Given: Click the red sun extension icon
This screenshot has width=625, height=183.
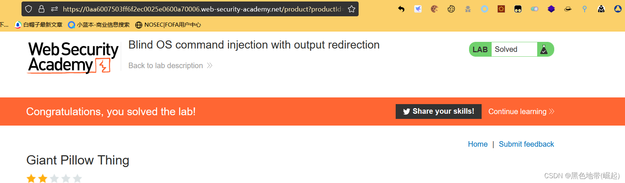Looking at the screenshot, I should coord(501,9).
